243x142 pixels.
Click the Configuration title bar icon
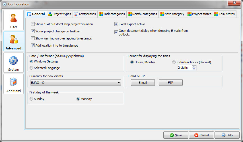(x=4, y=4)
